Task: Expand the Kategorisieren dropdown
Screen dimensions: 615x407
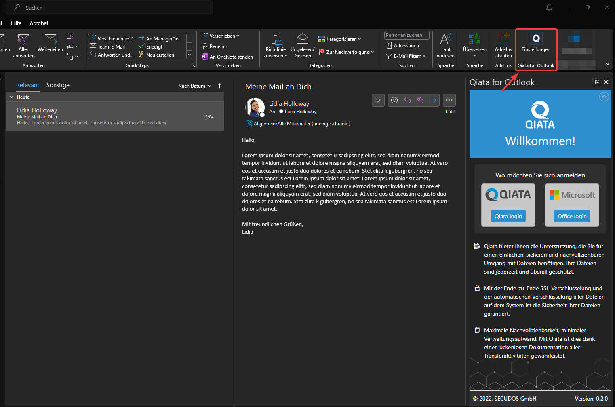Action: pyautogui.click(x=340, y=39)
